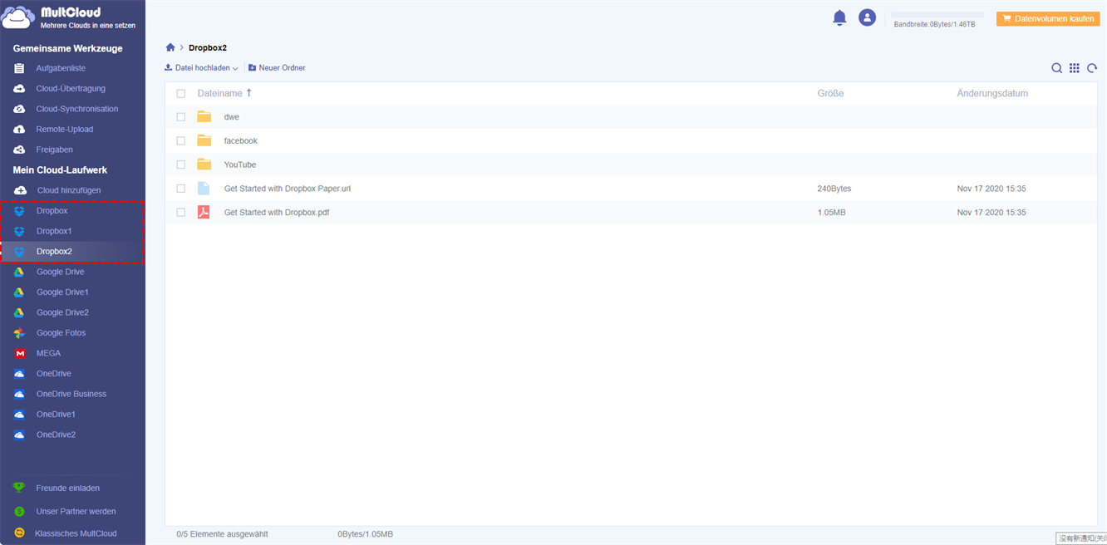The image size is (1107, 545).
Task: Tick the select-all checkbox by Dateiname
Action: [181, 94]
